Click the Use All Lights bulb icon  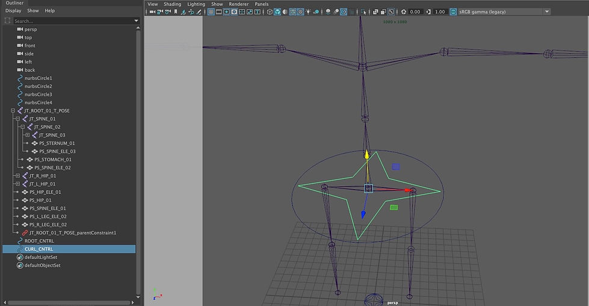pos(308,11)
